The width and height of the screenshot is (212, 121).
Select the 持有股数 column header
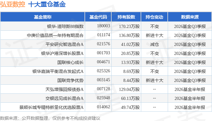126,17
